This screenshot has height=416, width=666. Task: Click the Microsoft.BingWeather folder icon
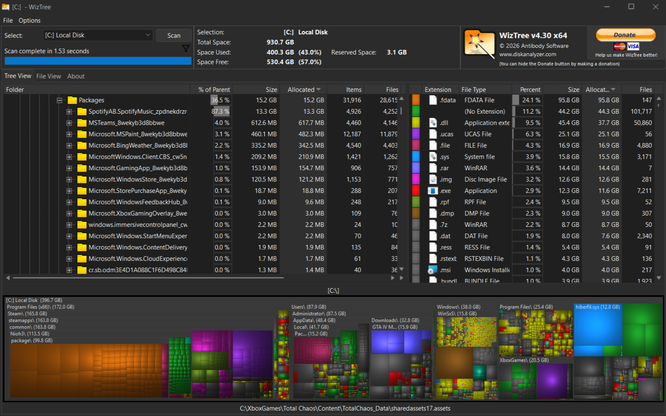82,145
